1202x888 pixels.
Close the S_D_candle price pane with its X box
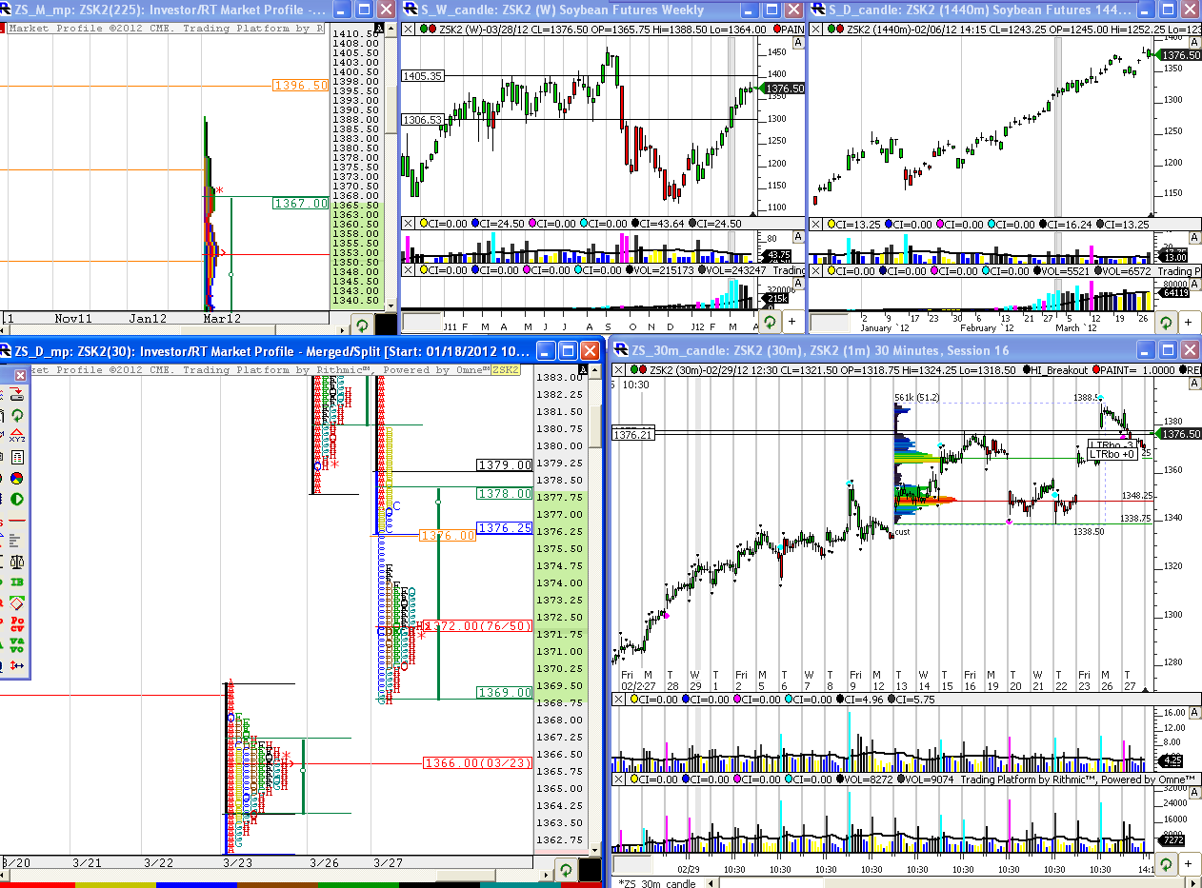816,29
